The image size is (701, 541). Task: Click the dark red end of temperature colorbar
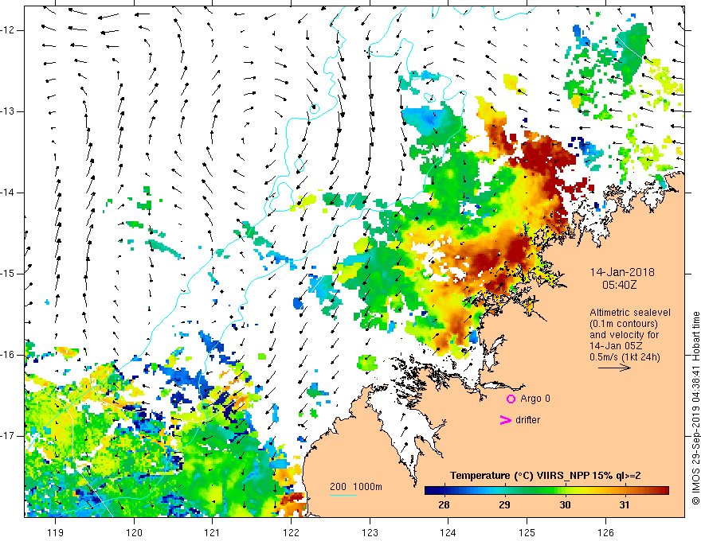[664, 491]
